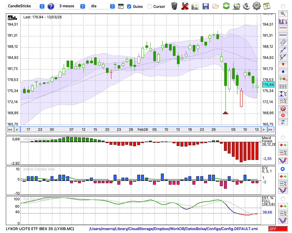Screen dimensions: 292x233
Task: Click the red triangle marker on the chart
Action: click(225, 113)
